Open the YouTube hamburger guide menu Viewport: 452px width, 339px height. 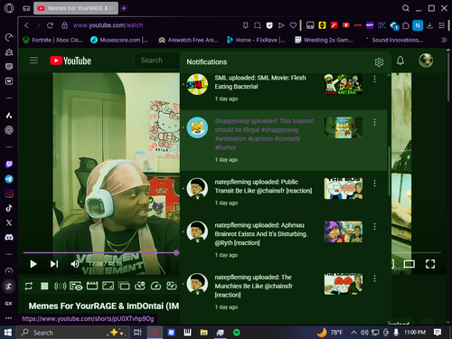point(33,61)
